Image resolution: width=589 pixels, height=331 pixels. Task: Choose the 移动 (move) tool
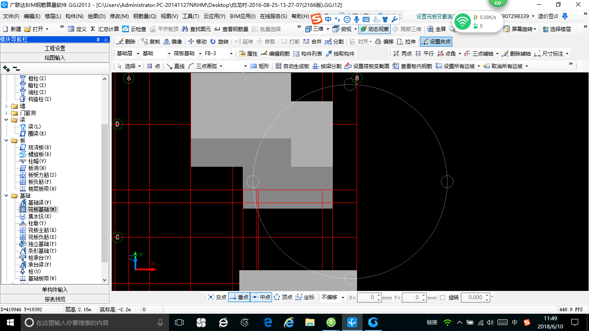tap(197, 42)
